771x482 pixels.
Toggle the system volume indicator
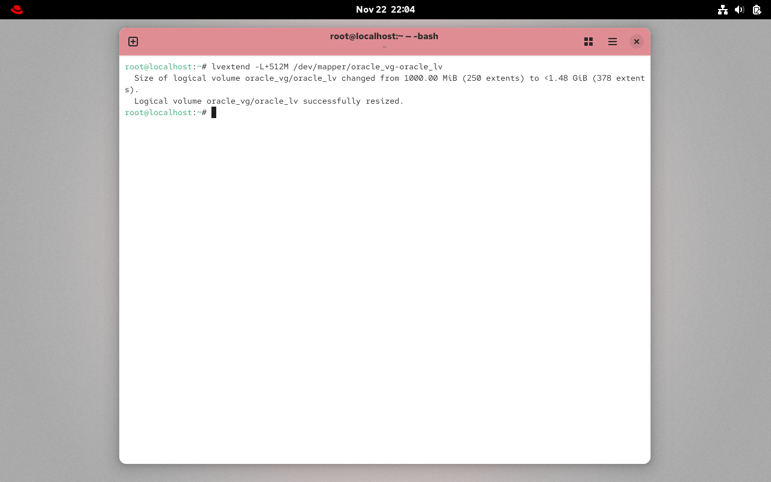740,10
